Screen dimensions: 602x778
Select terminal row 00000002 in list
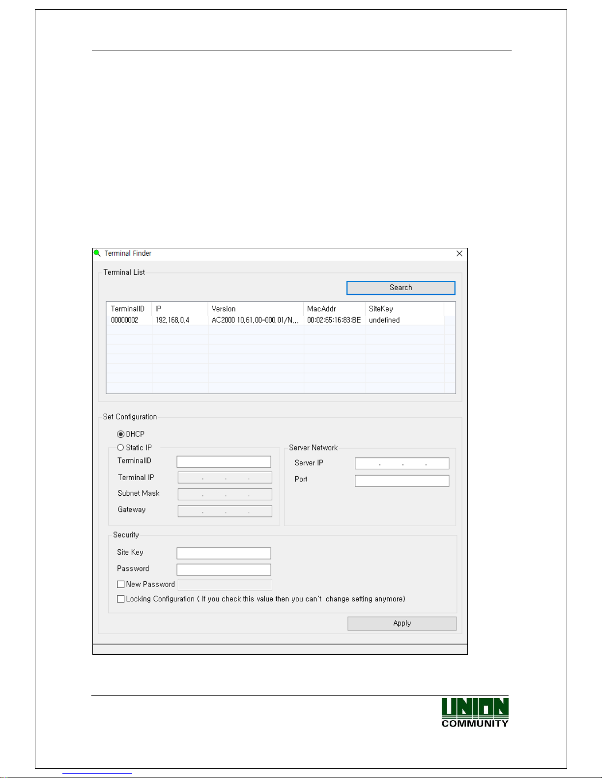point(125,320)
